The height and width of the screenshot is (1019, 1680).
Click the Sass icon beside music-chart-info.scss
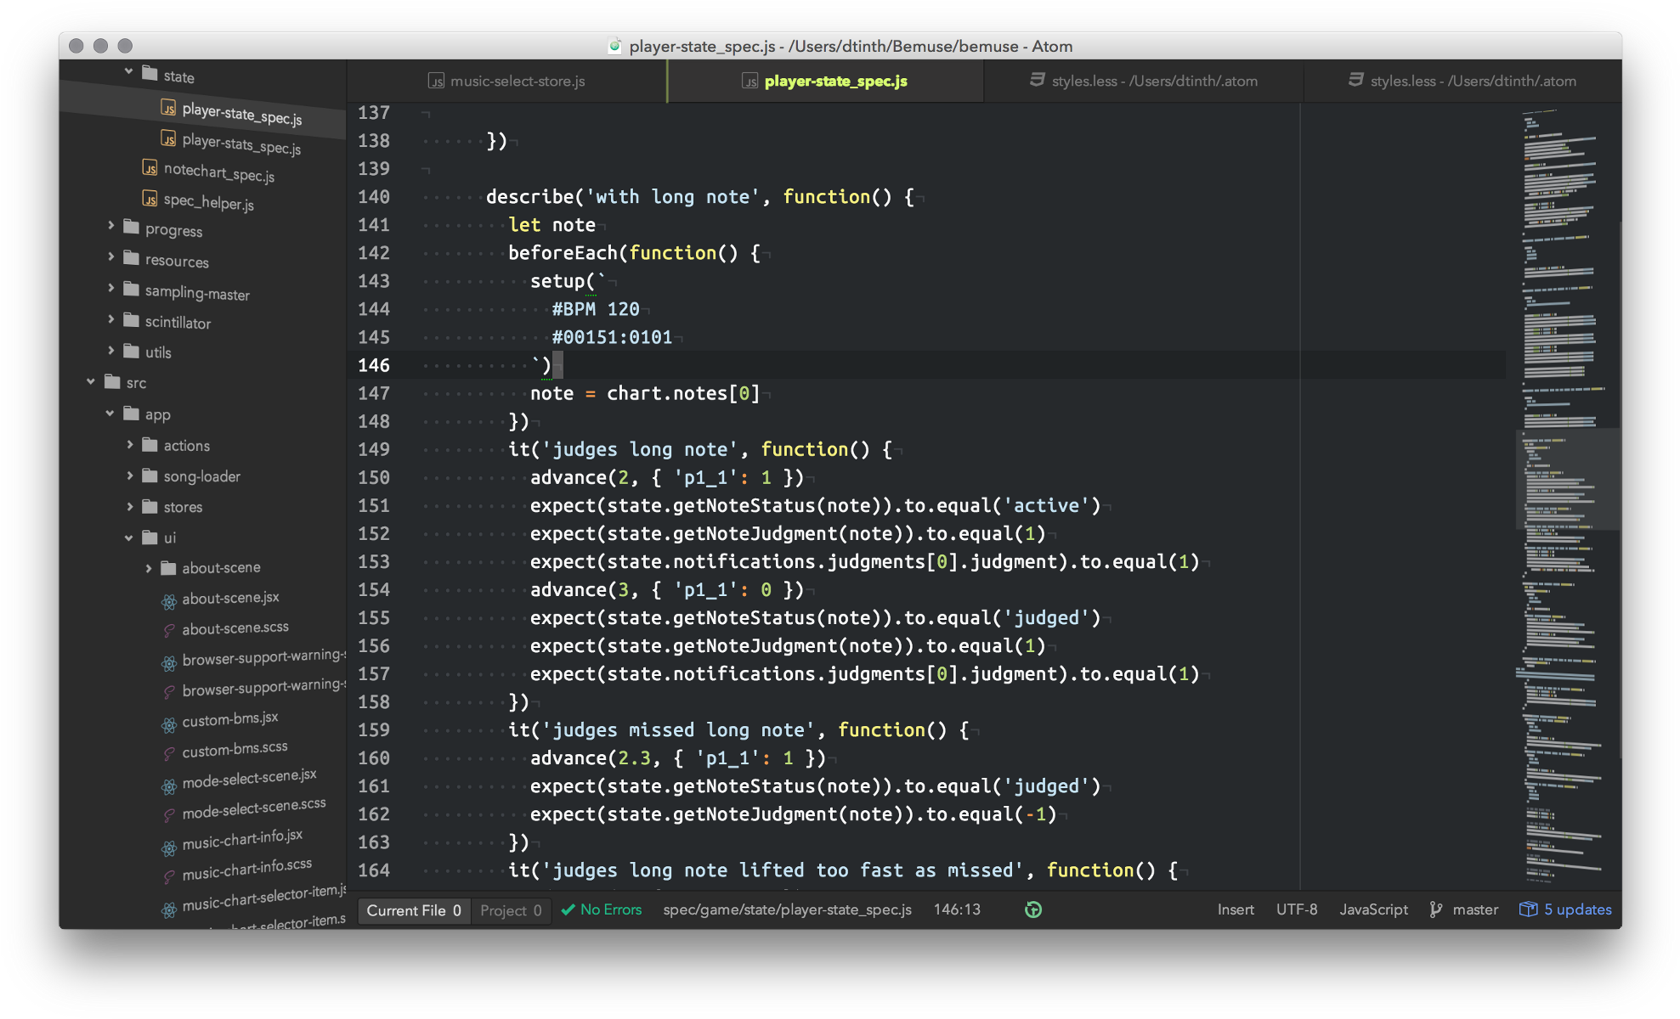click(x=169, y=876)
